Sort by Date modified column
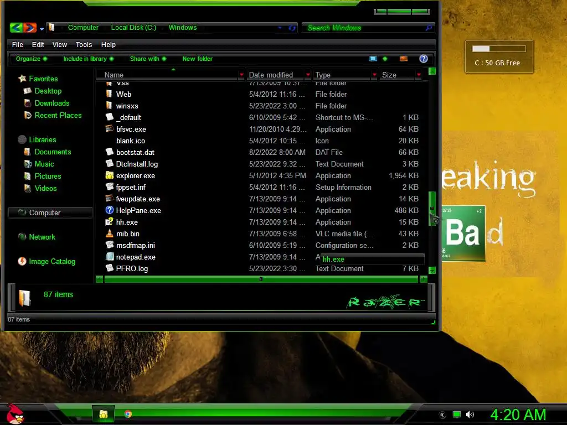This screenshot has height=425, width=567. point(271,75)
